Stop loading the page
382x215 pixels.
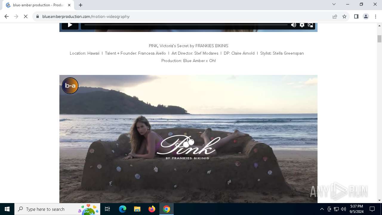[26, 16]
